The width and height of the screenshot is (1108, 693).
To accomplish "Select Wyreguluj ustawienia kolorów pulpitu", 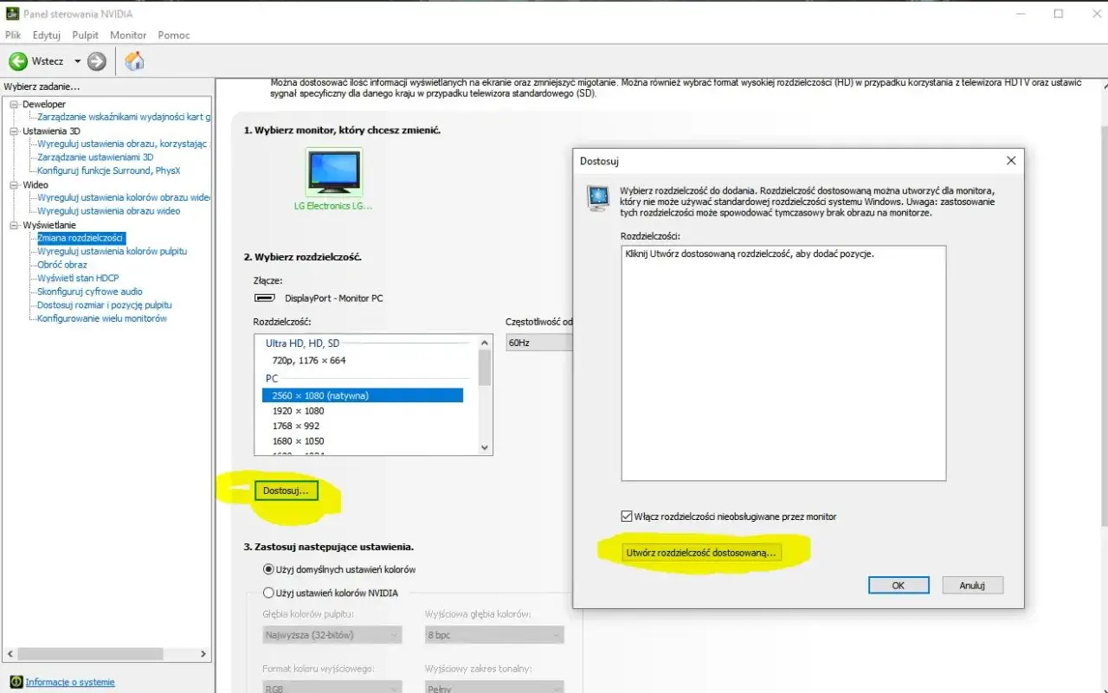I will pos(113,251).
